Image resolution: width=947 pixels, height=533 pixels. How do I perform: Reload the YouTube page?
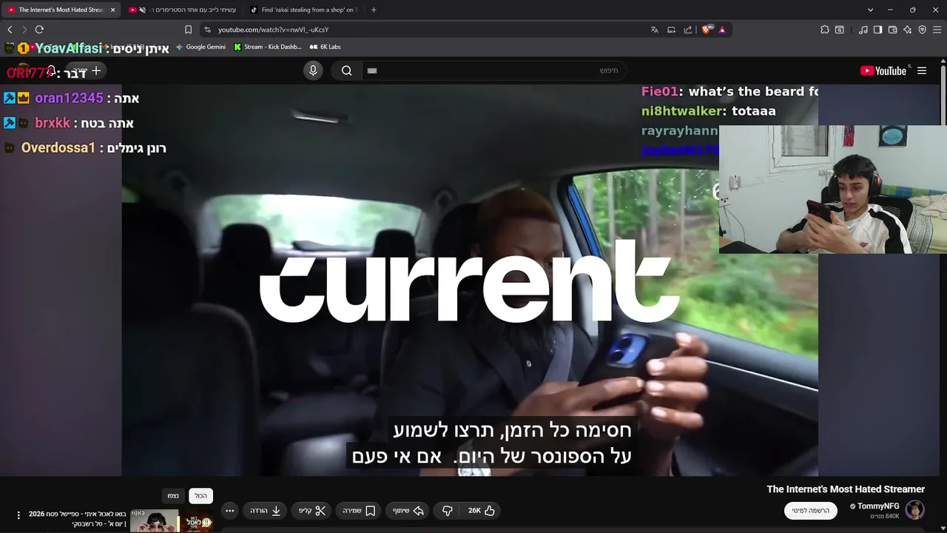tap(39, 30)
